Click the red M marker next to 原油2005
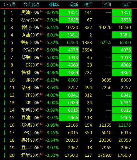The height and width of the screenshot is (160, 137). (41, 34)
